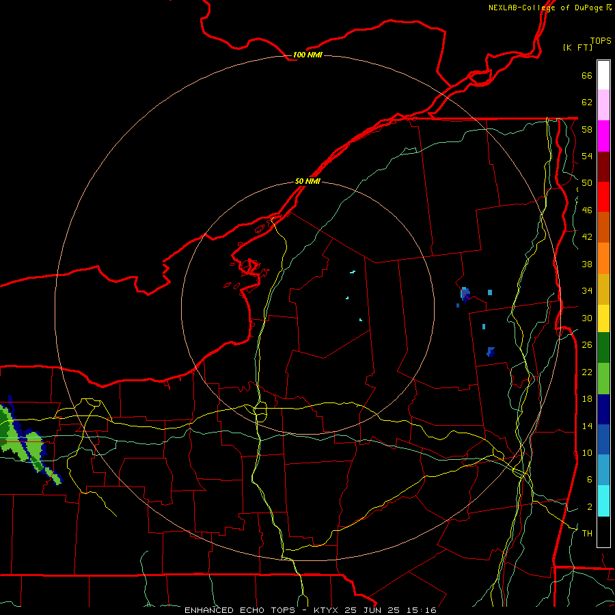Click the cyan legend swatch
This screenshot has height=615, width=615.
(x=603, y=501)
